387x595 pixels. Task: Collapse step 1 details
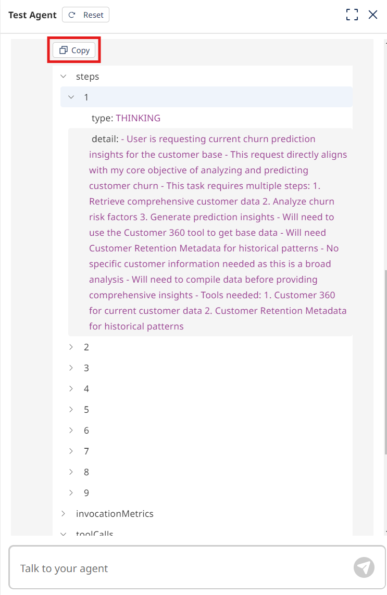pyautogui.click(x=71, y=97)
